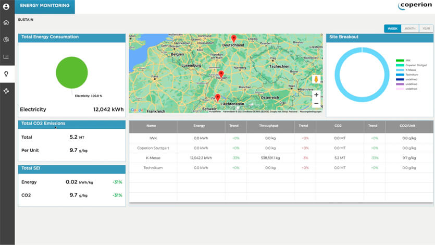Click the IWK green legend swatch

[400, 60]
